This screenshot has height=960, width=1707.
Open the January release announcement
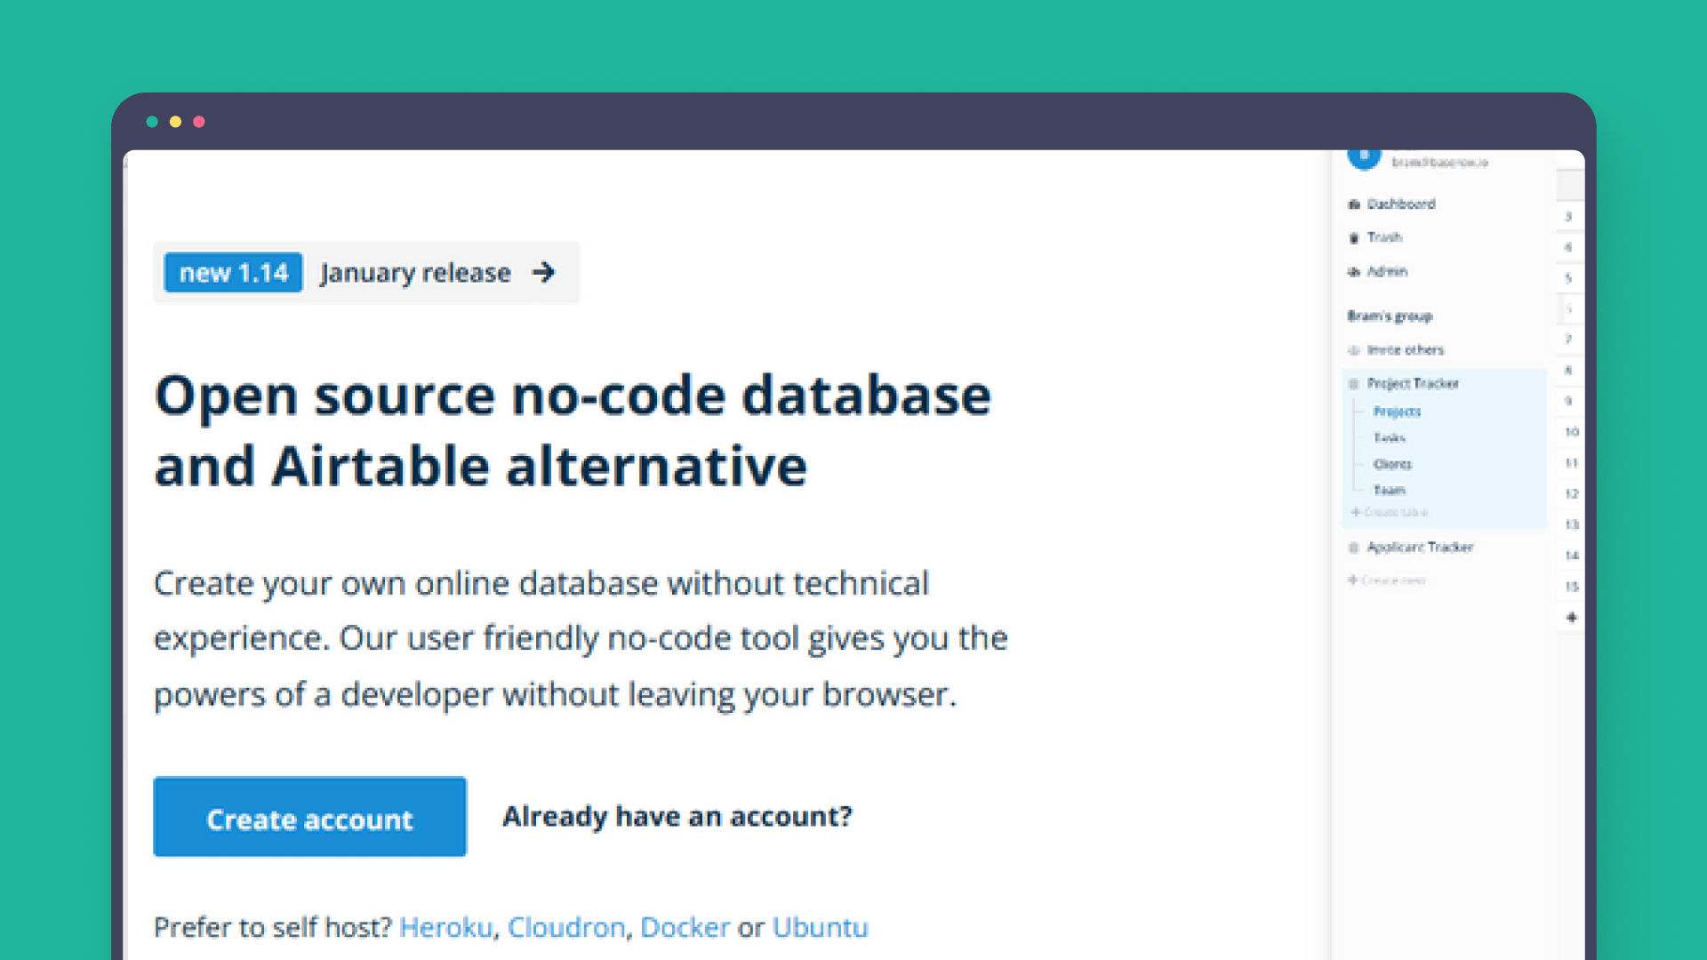point(416,272)
